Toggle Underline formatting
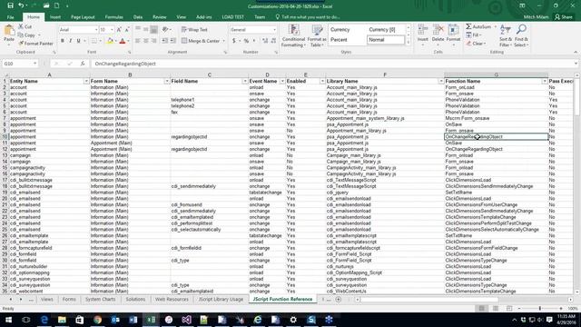This screenshot has width=581, height=327. pyautogui.click(x=79, y=41)
